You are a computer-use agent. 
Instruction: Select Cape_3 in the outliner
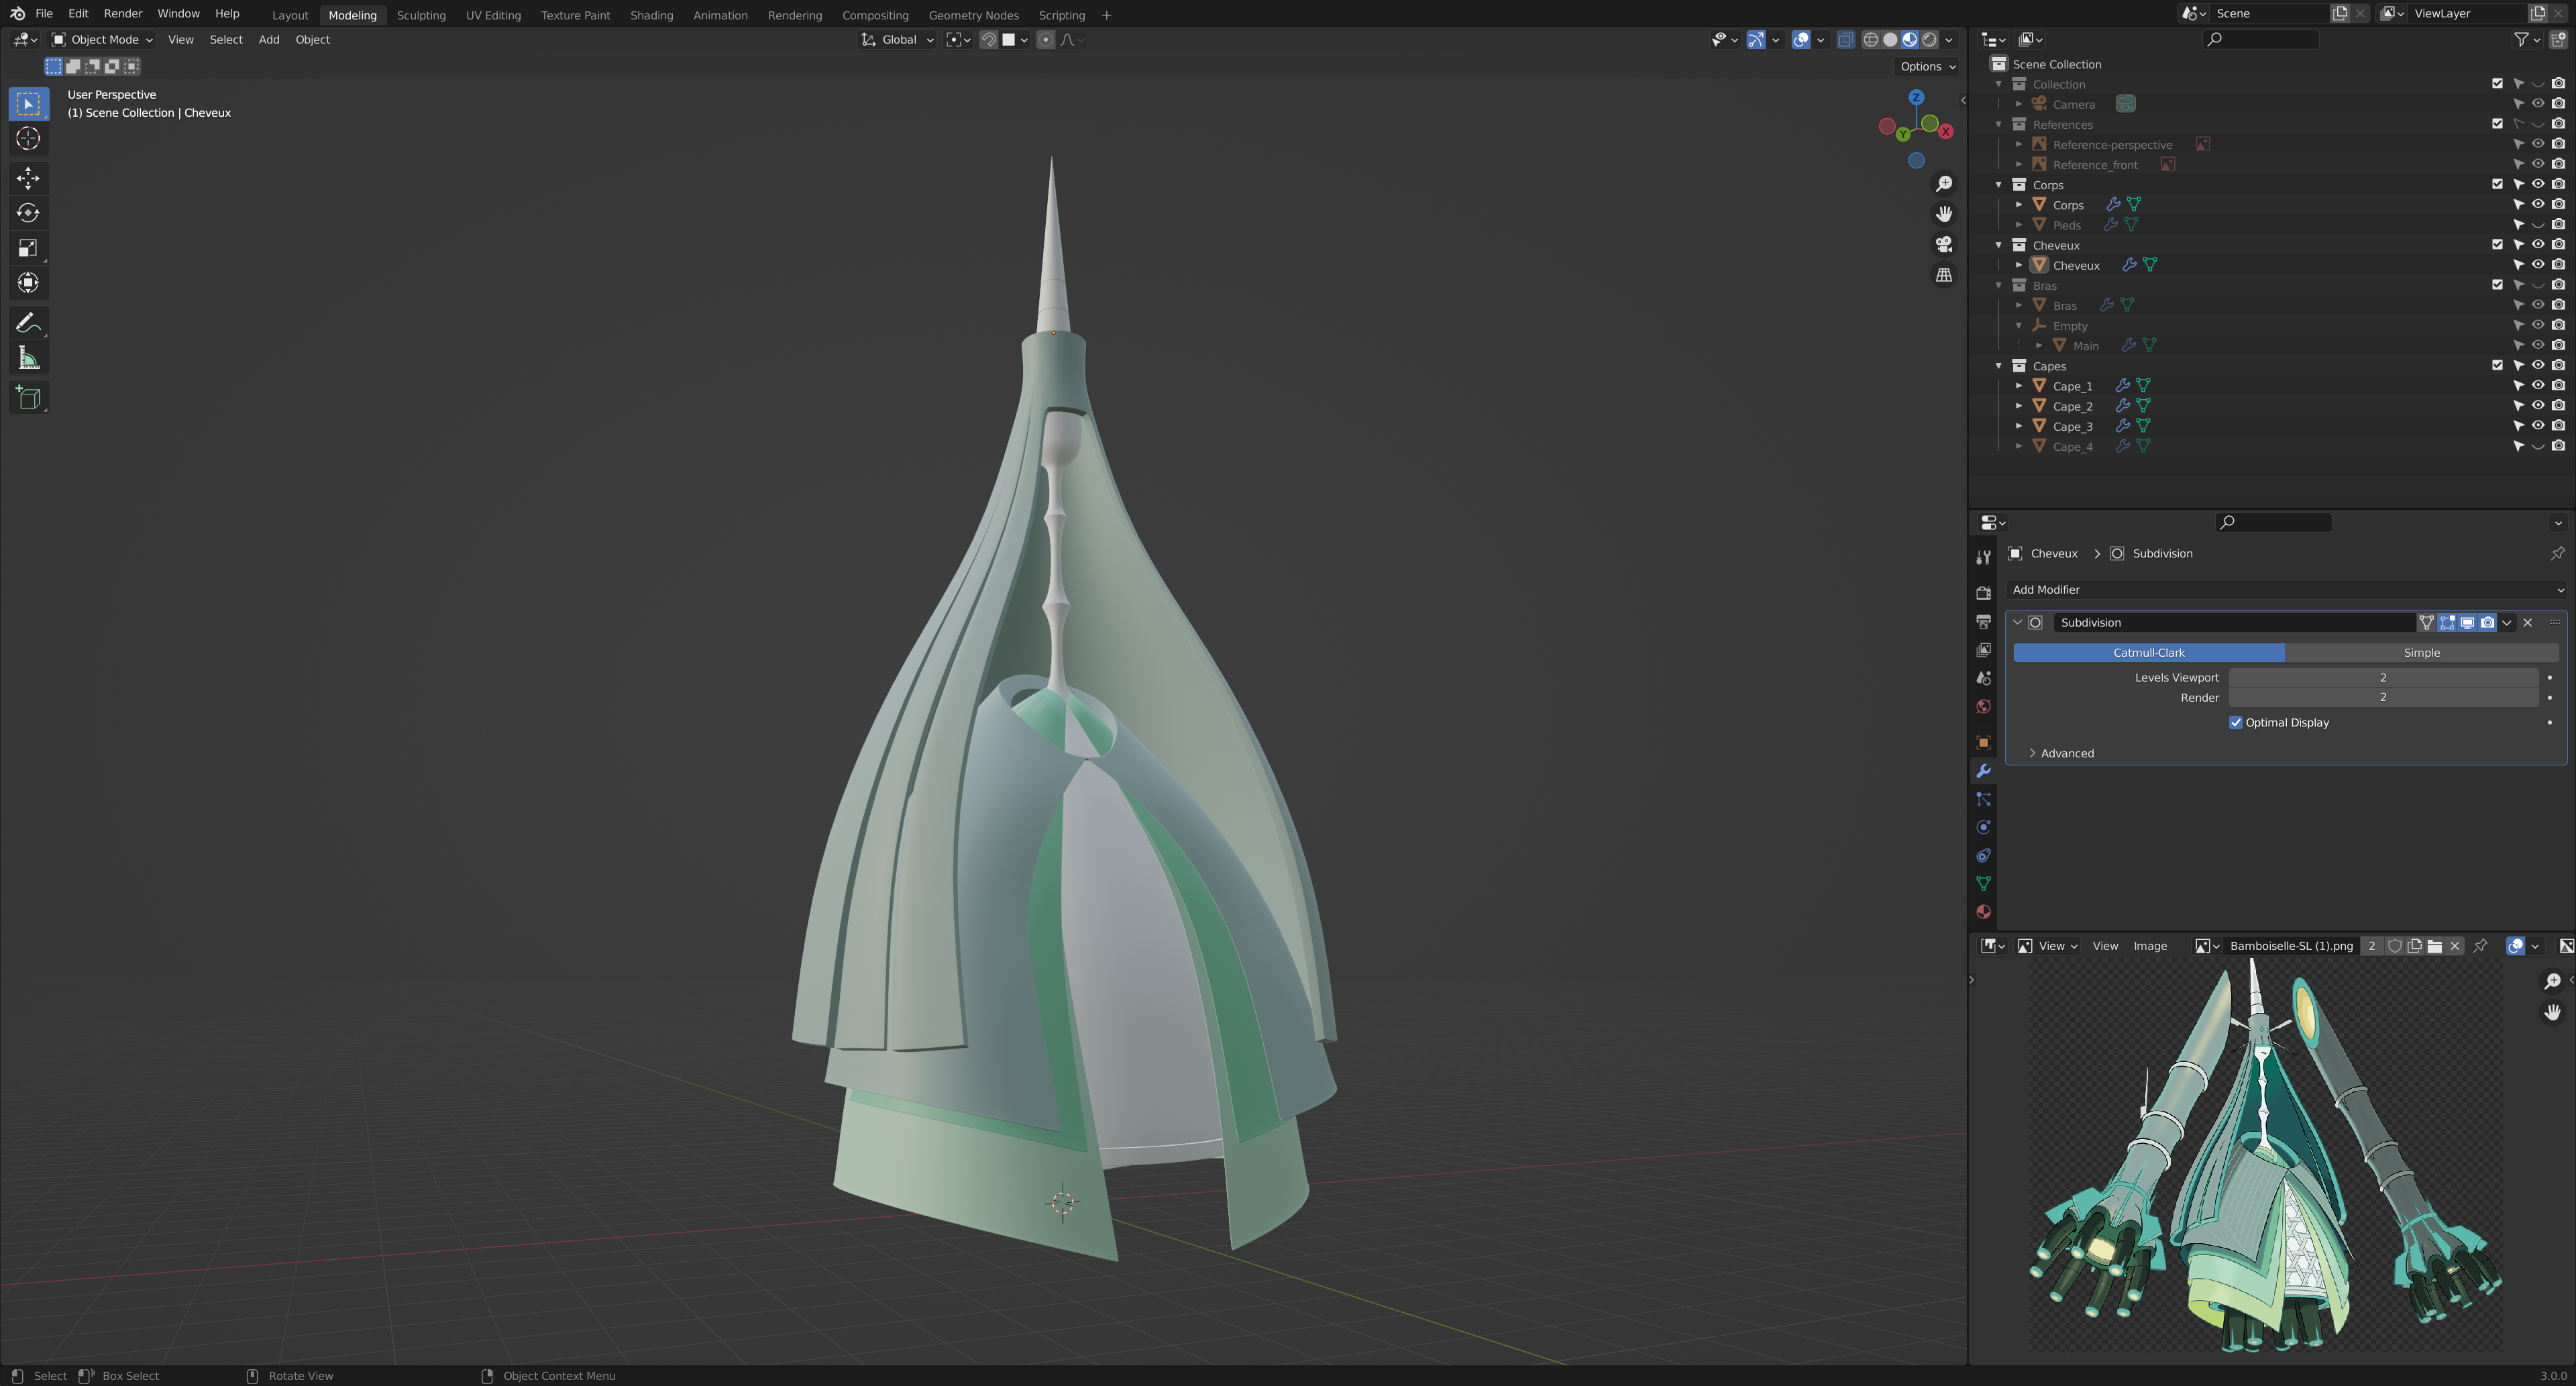[x=2072, y=426]
